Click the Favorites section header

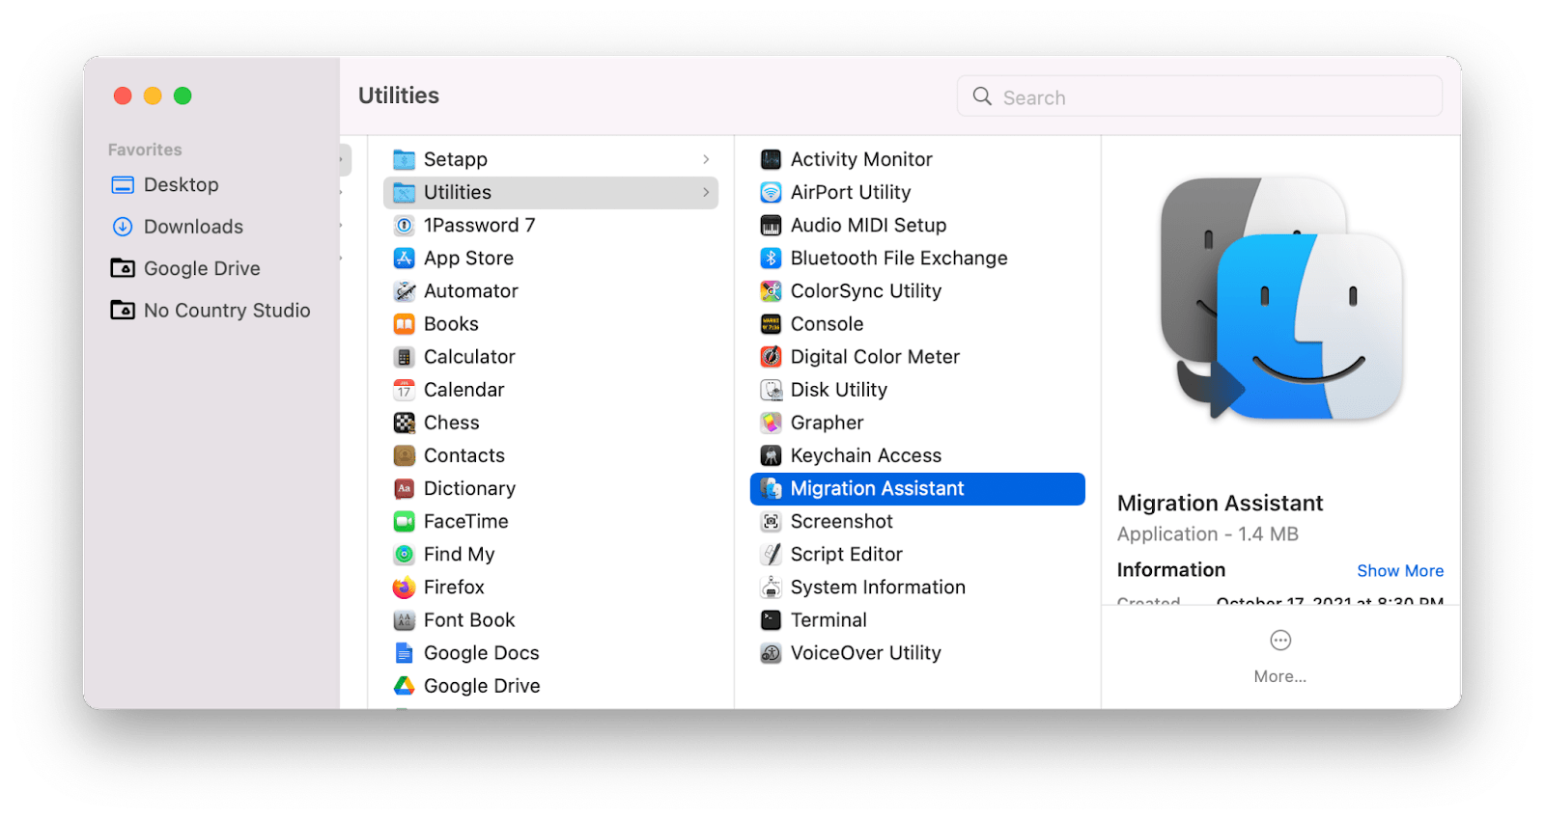145,150
